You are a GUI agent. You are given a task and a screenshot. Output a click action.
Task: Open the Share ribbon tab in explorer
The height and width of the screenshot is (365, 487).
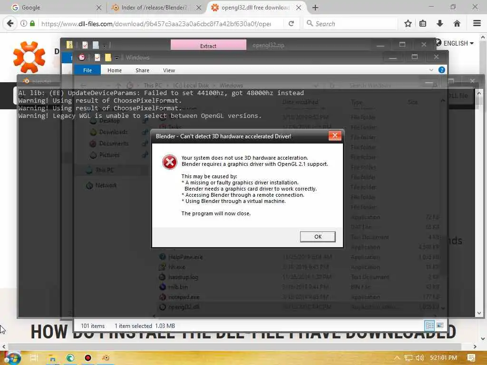(142, 70)
